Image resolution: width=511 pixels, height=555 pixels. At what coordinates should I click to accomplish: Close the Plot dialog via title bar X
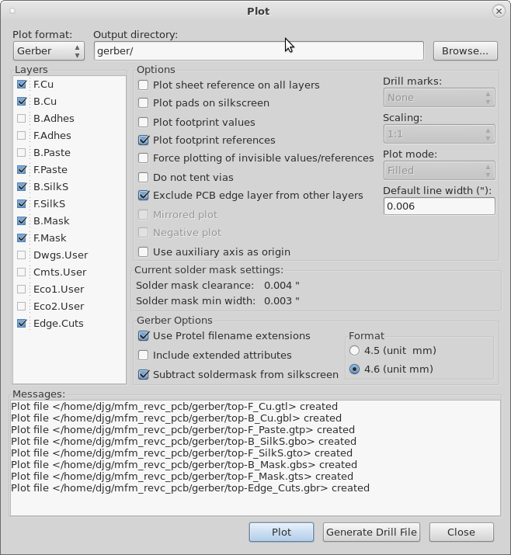pyautogui.click(x=499, y=12)
